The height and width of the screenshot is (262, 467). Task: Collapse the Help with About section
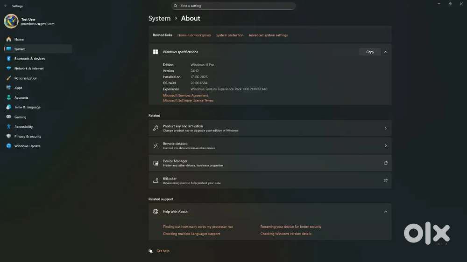click(385, 212)
